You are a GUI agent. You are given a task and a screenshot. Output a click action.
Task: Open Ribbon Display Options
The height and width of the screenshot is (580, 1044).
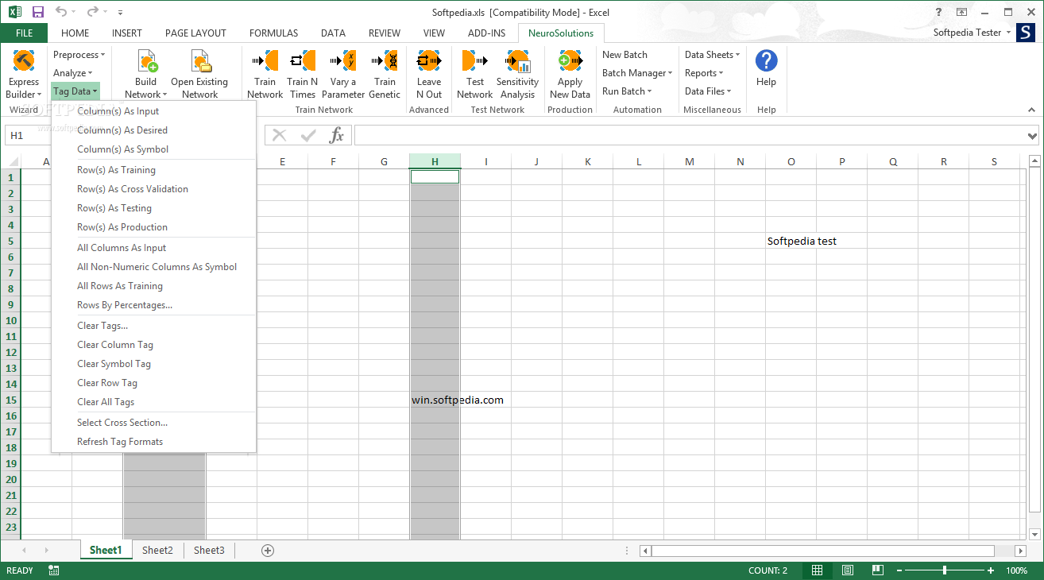(x=961, y=12)
